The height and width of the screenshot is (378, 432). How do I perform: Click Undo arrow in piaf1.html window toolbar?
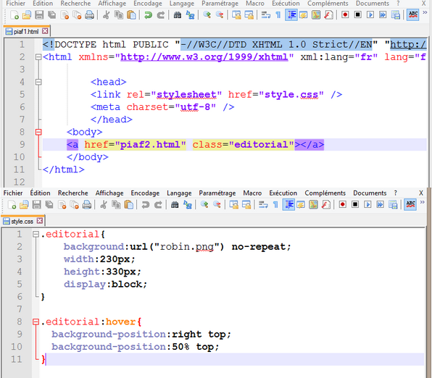point(148,15)
